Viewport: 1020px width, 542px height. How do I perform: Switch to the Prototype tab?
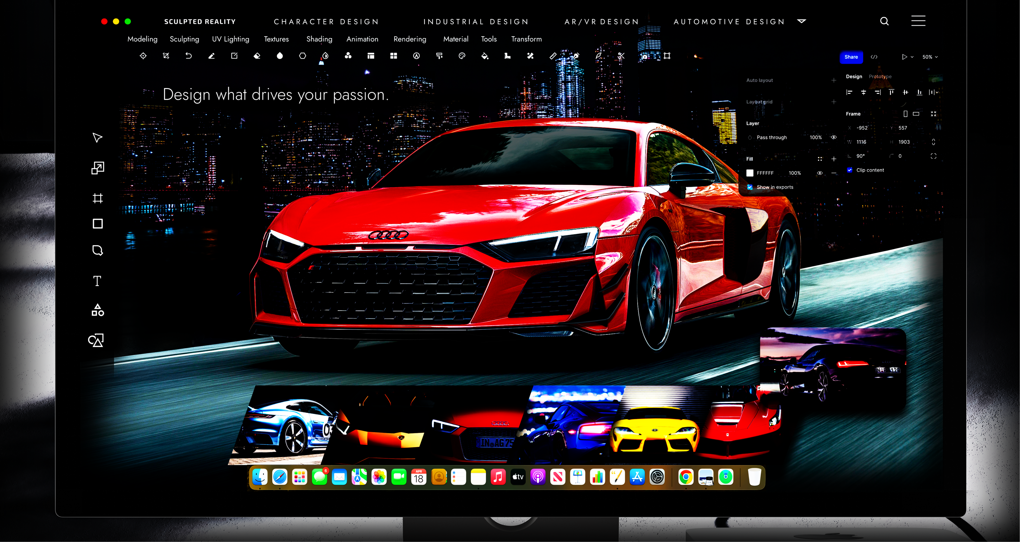pos(880,76)
